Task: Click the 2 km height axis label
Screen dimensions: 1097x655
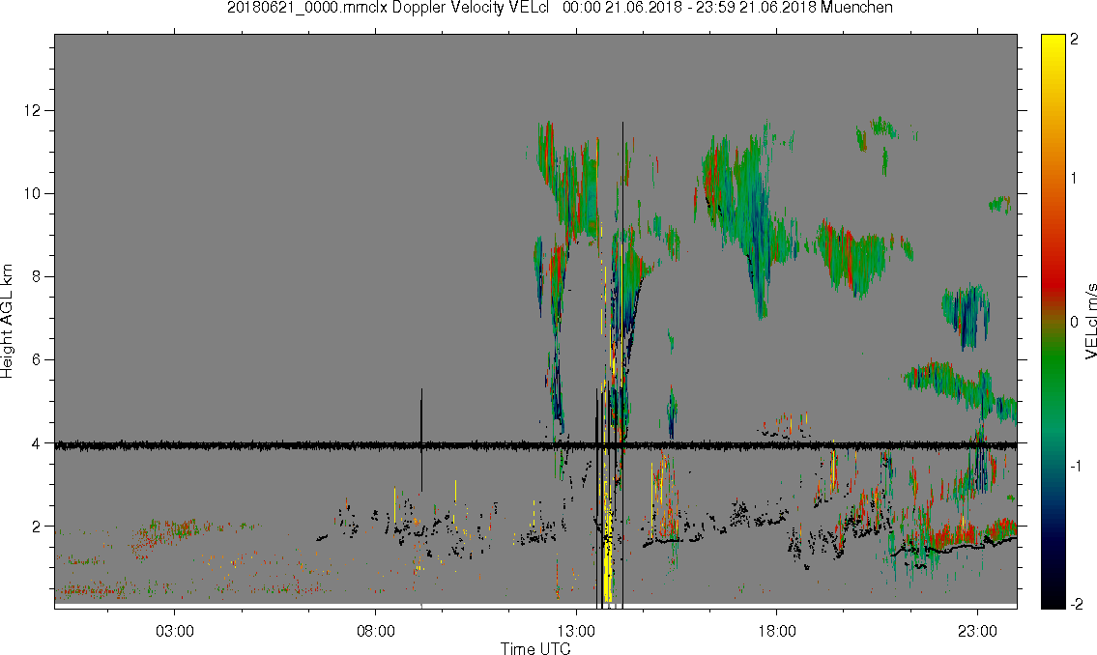Action: point(37,527)
